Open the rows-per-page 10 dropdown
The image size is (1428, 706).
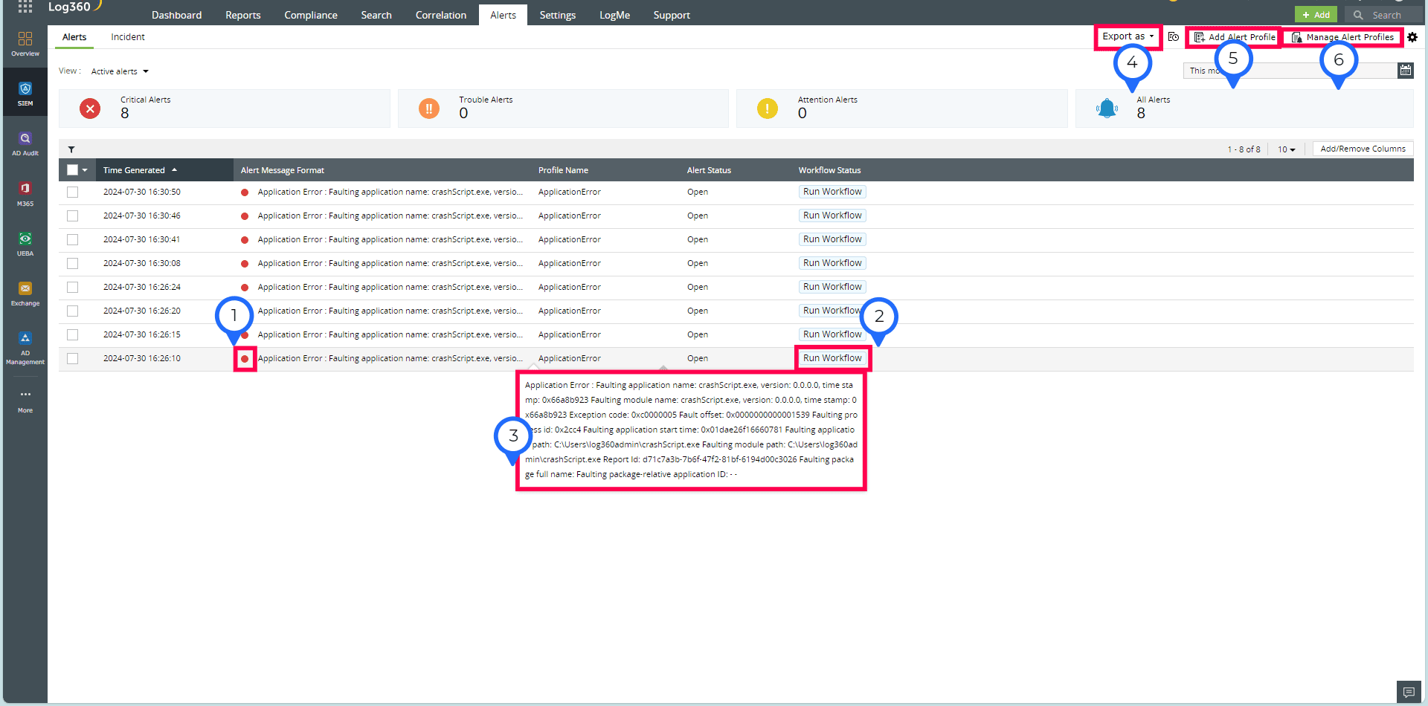coord(1286,149)
